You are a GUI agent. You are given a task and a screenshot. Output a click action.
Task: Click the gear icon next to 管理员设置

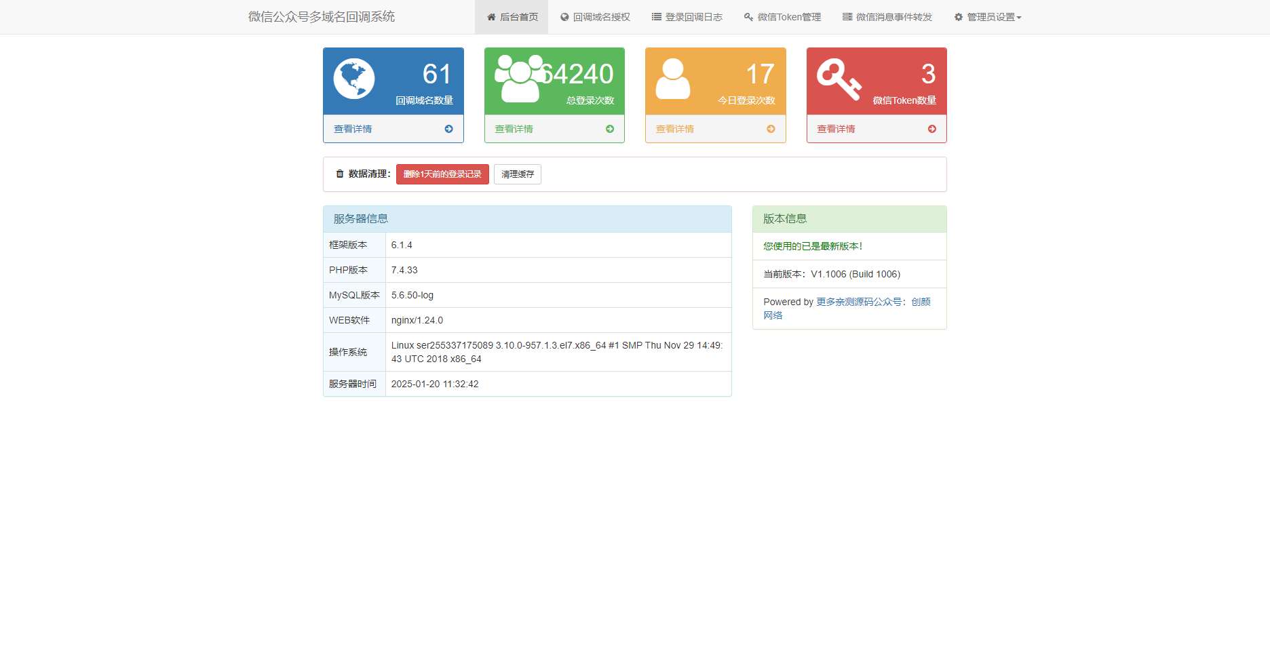959,17
